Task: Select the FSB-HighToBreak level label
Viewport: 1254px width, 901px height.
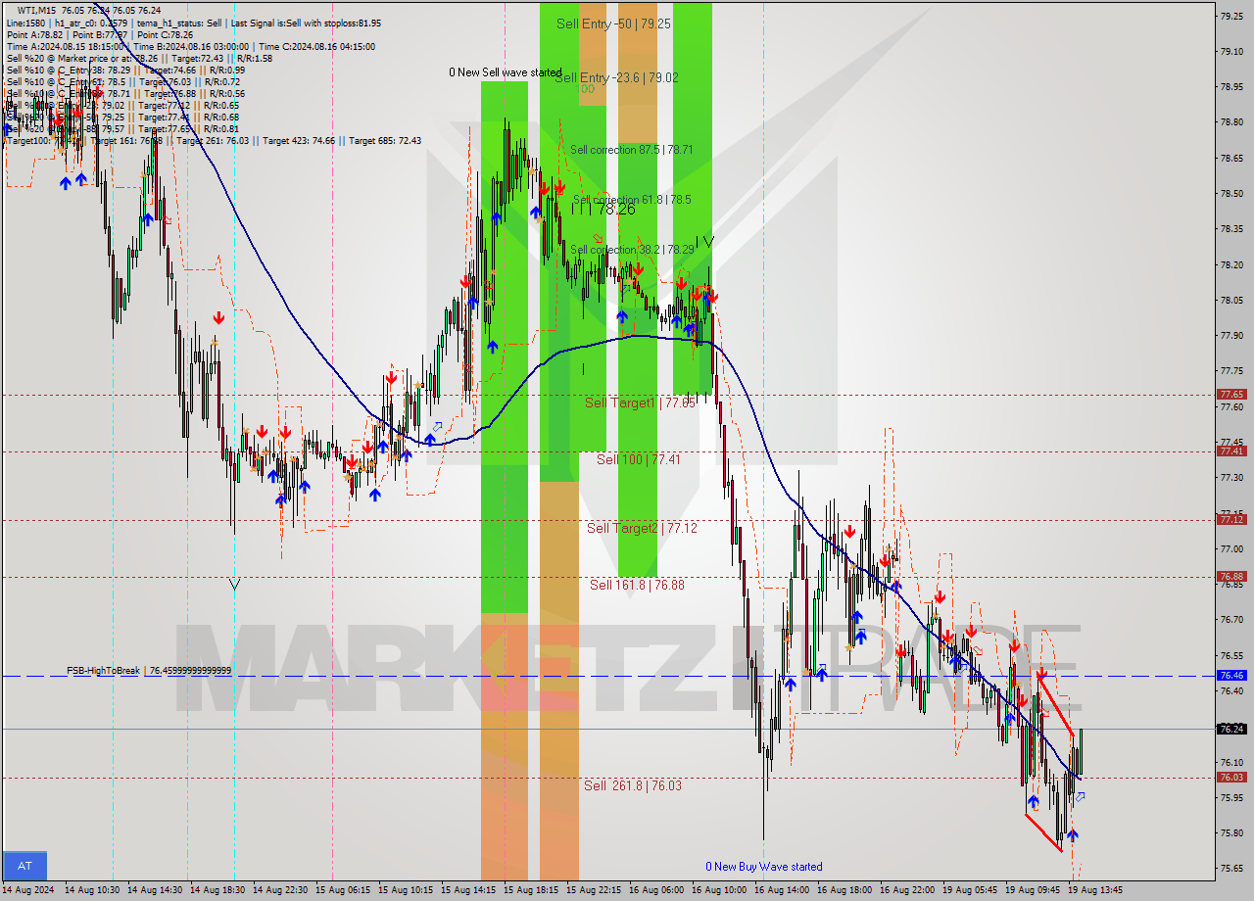Action: 149,671
